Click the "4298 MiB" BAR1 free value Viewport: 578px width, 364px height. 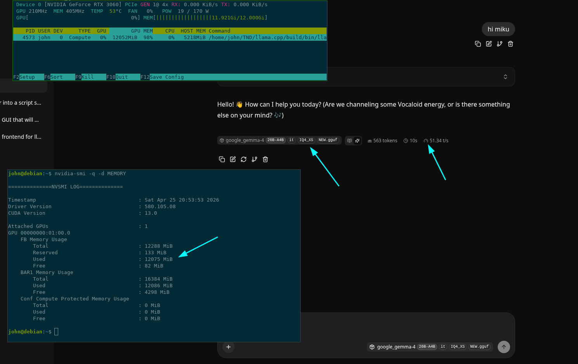pos(157,292)
